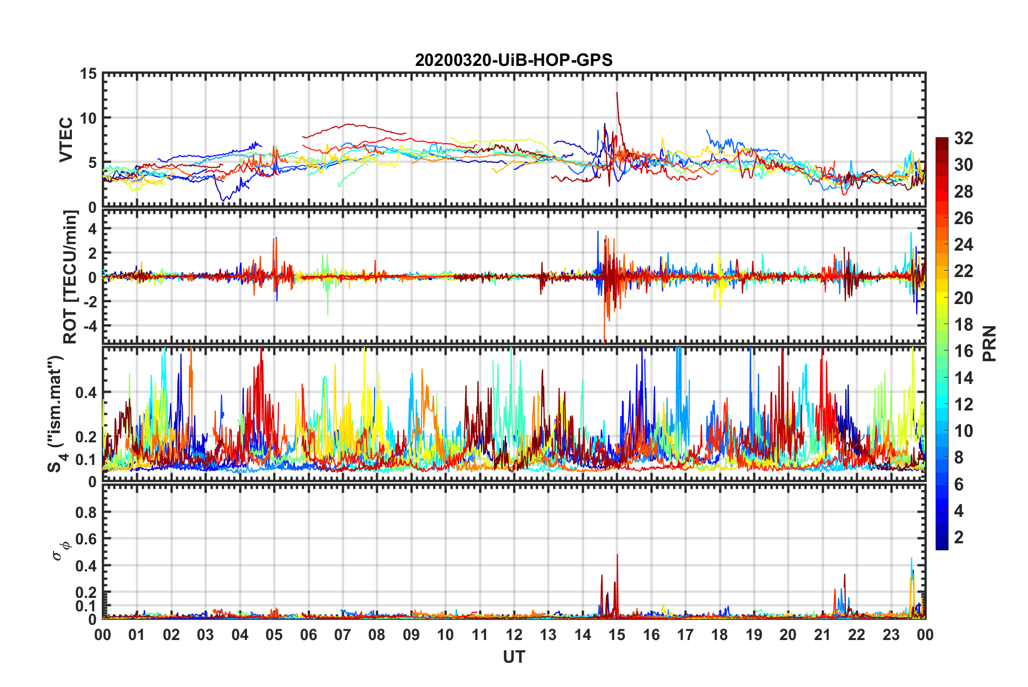Viewport: 1028px width, 687px height.
Task: Click the plot title 20200320-UiB-HOP-GPS
Action: (513, 60)
